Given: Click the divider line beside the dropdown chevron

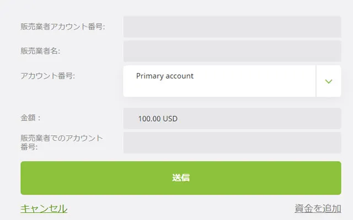Looking at the screenshot, I should 316,81.
